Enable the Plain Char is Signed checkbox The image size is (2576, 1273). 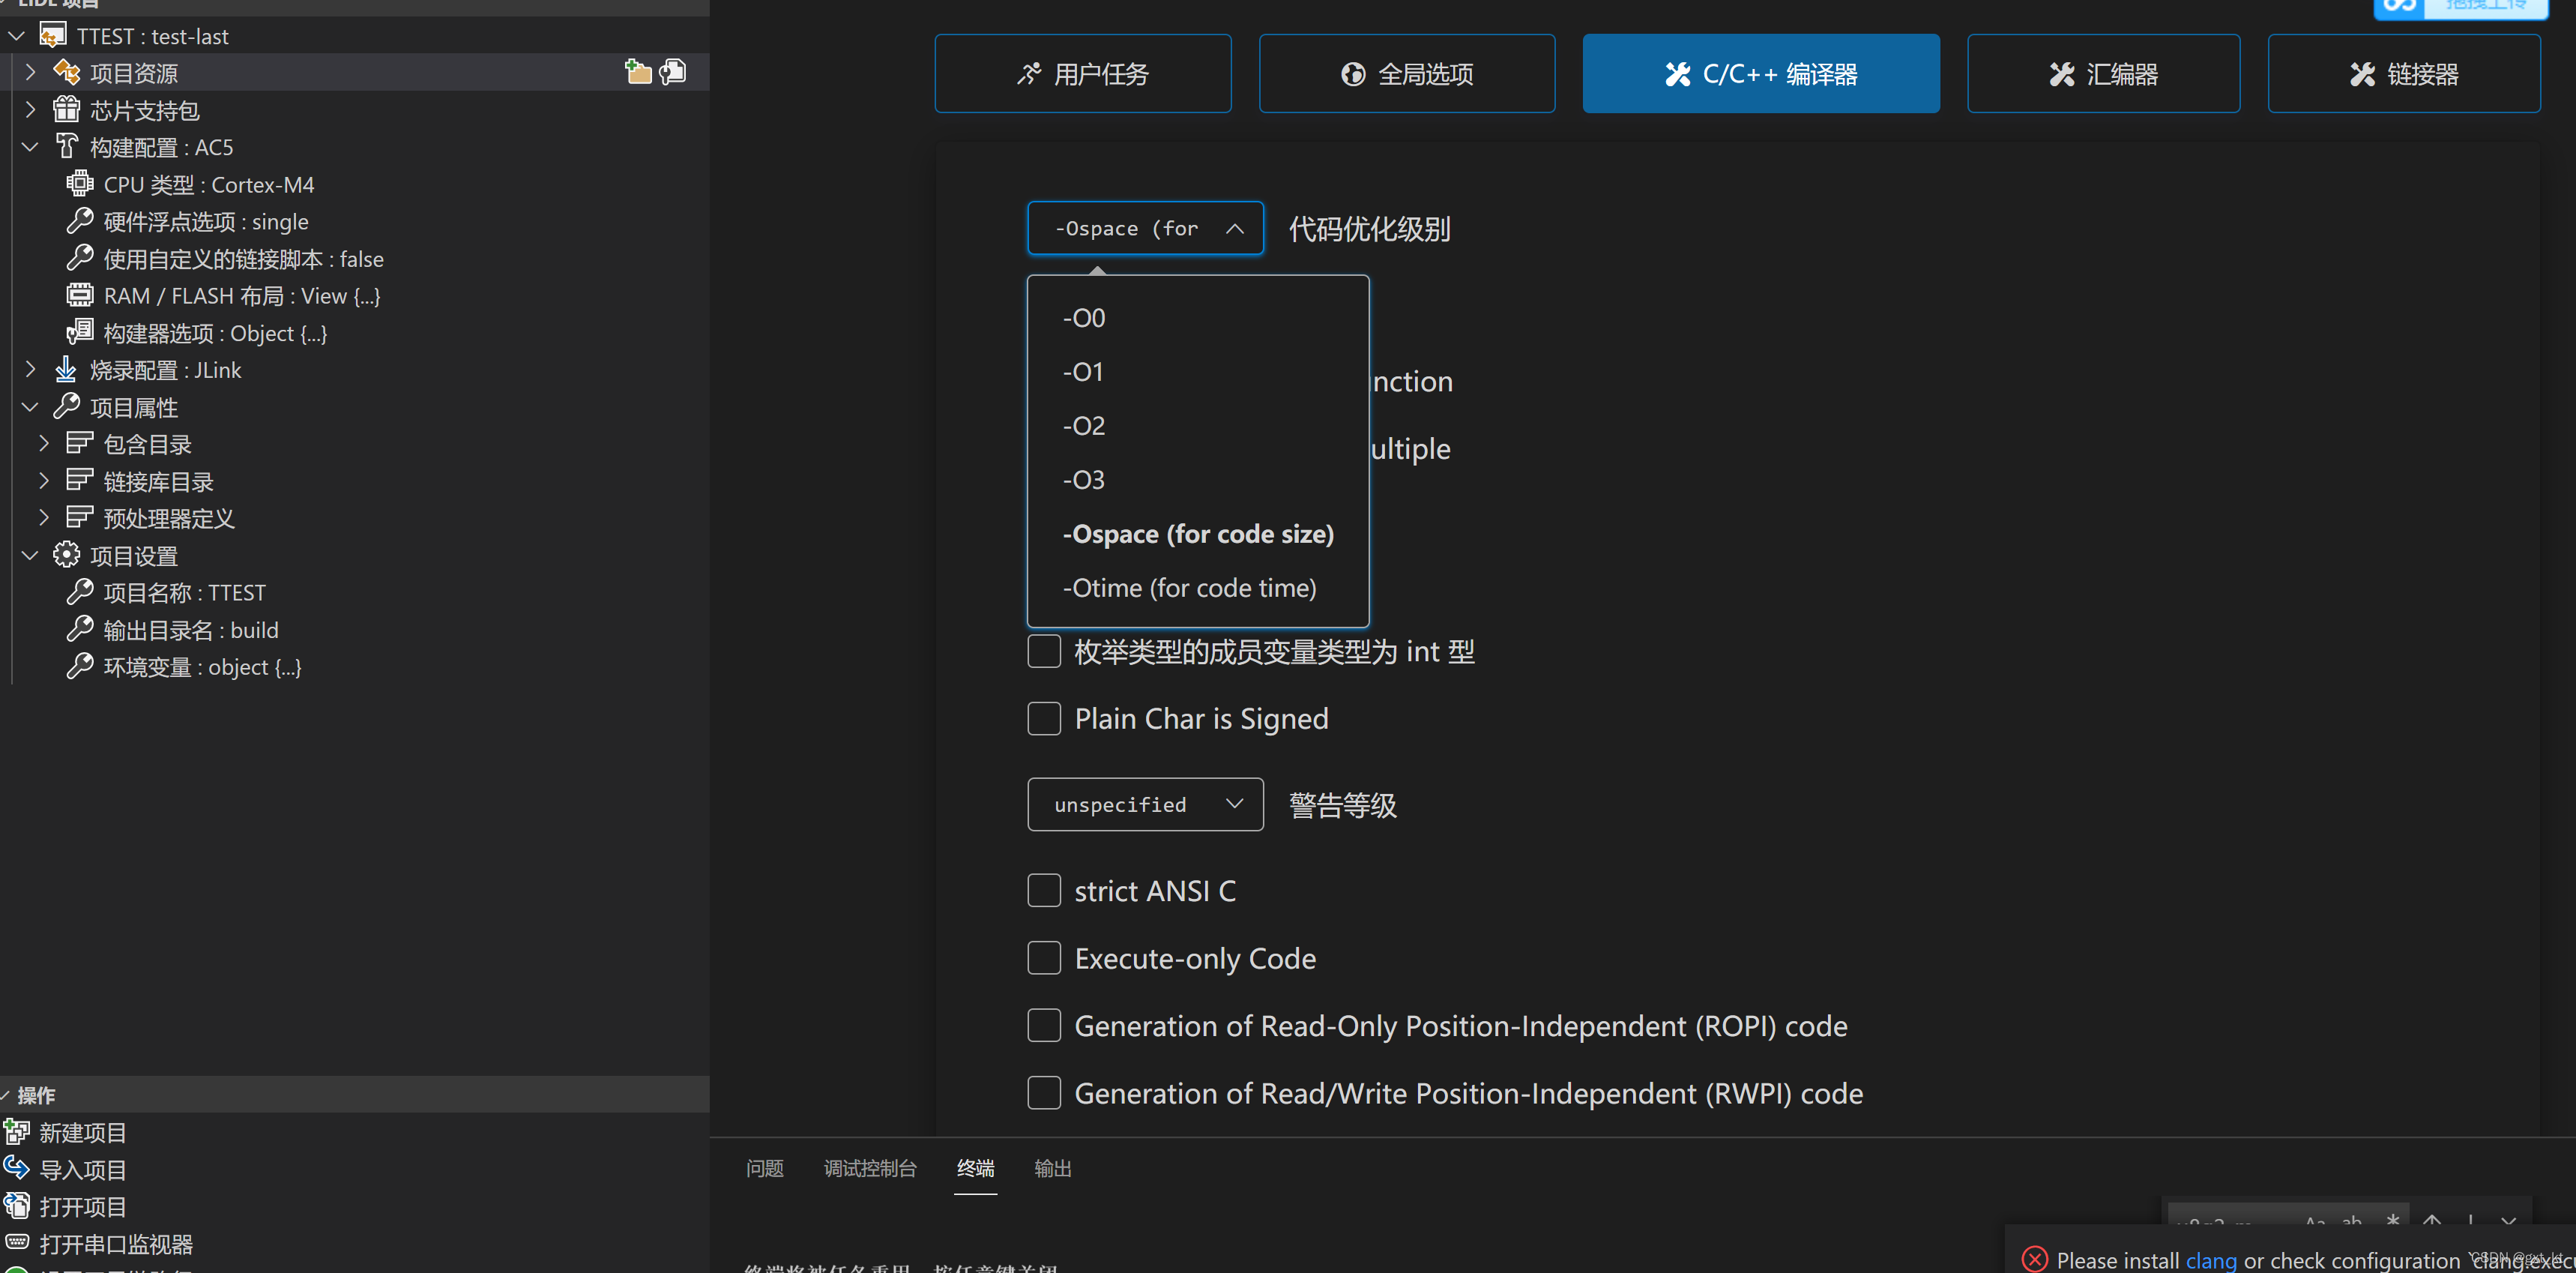[1043, 718]
